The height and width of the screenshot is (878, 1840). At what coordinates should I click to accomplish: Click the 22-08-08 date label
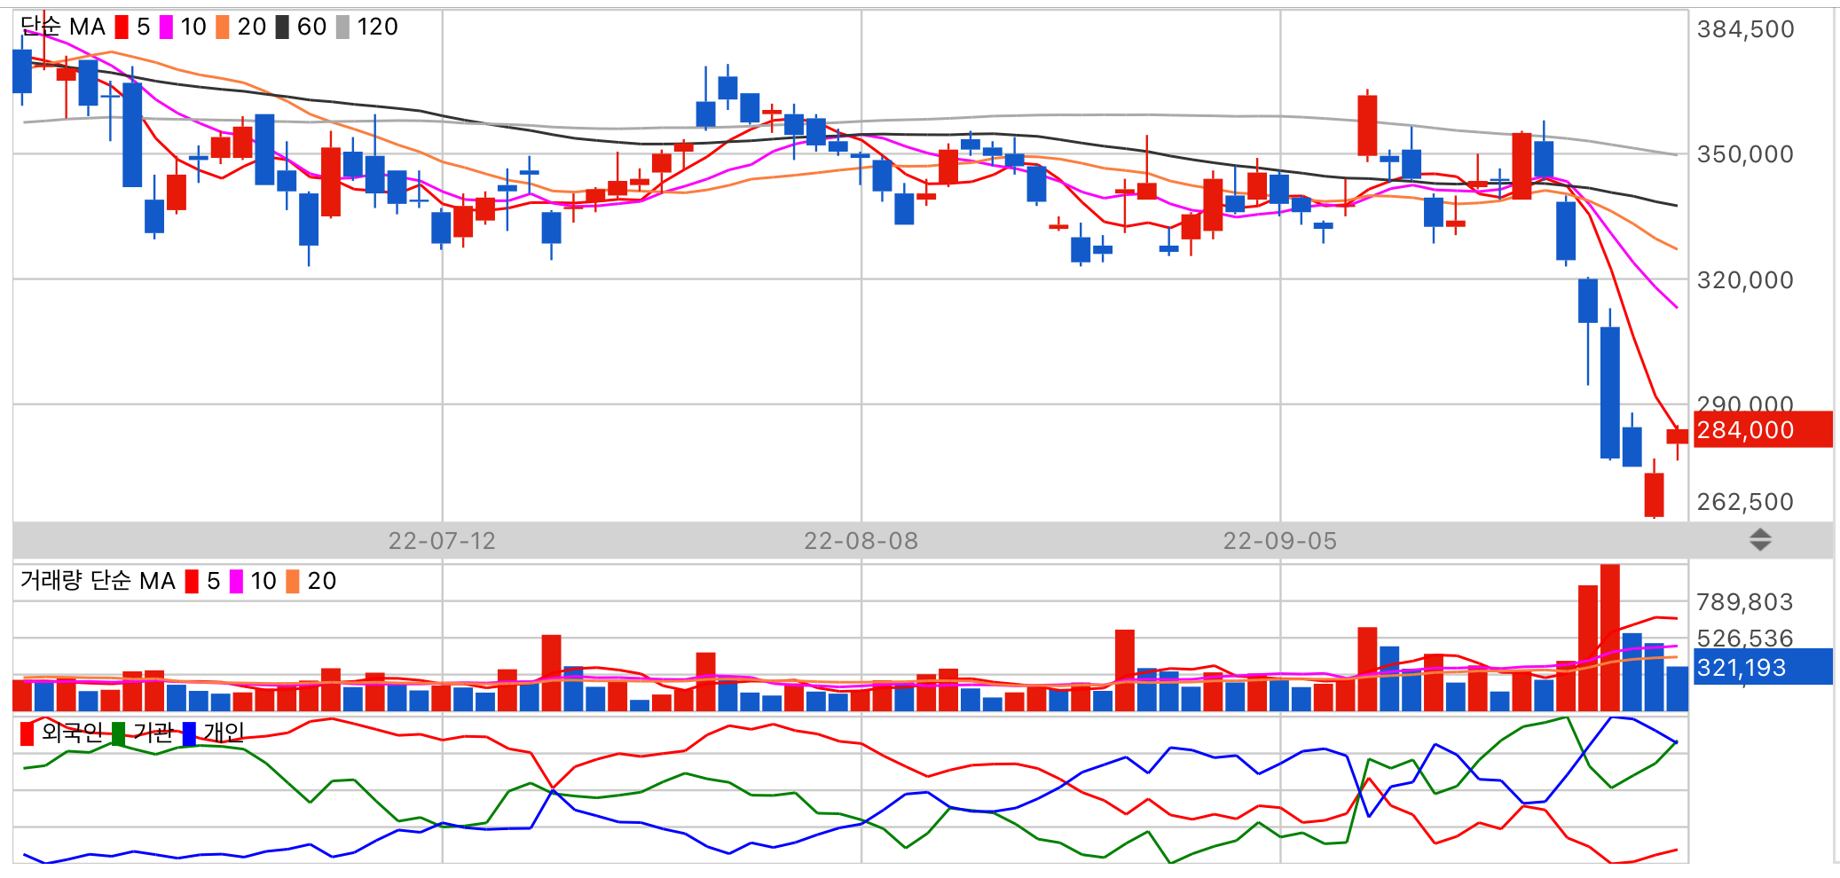[x=861, y=541]
